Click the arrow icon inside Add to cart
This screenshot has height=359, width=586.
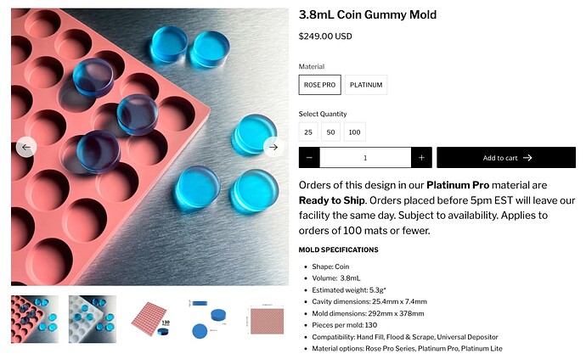pos(527,158)
